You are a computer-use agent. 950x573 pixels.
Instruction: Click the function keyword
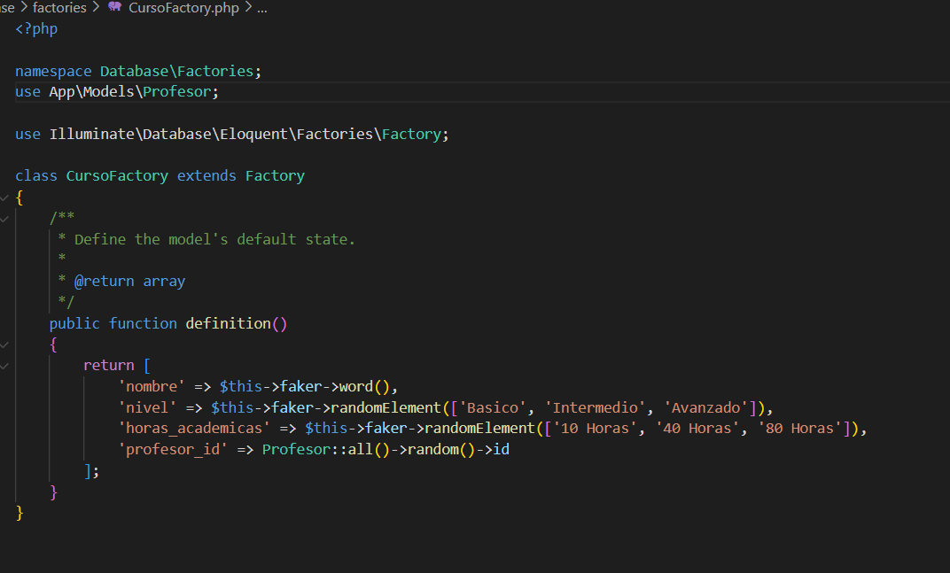tap(143, 323)
